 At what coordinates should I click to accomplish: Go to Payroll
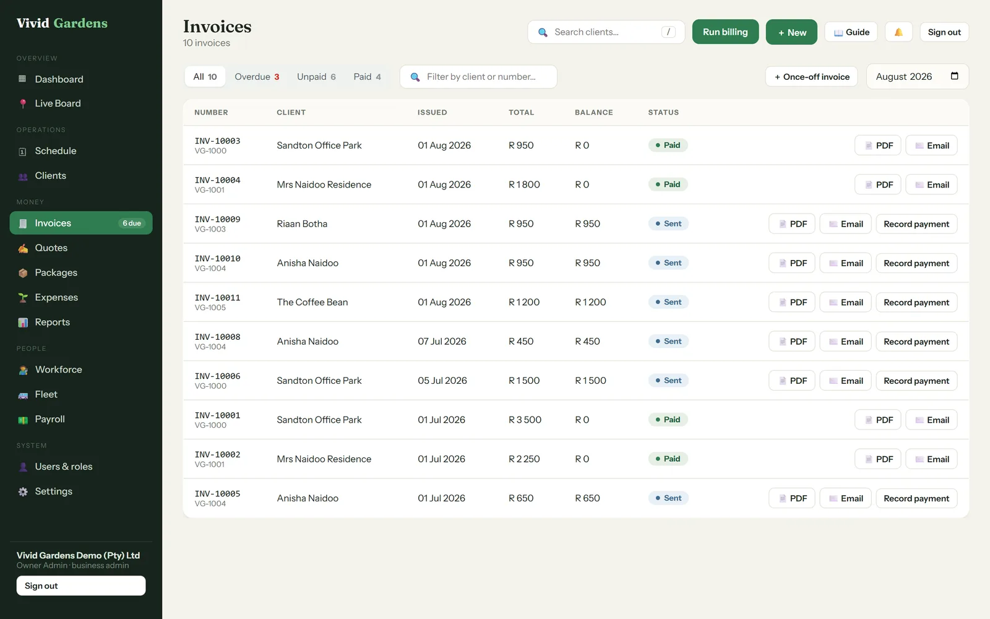81,419
